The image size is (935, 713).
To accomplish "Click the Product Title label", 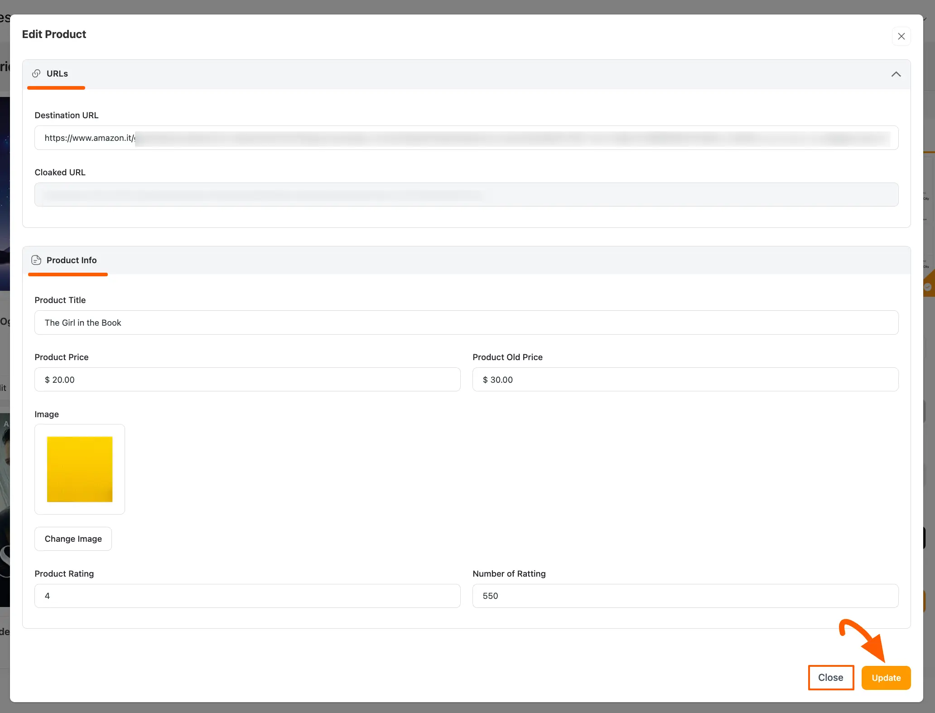I will [60, 300].
